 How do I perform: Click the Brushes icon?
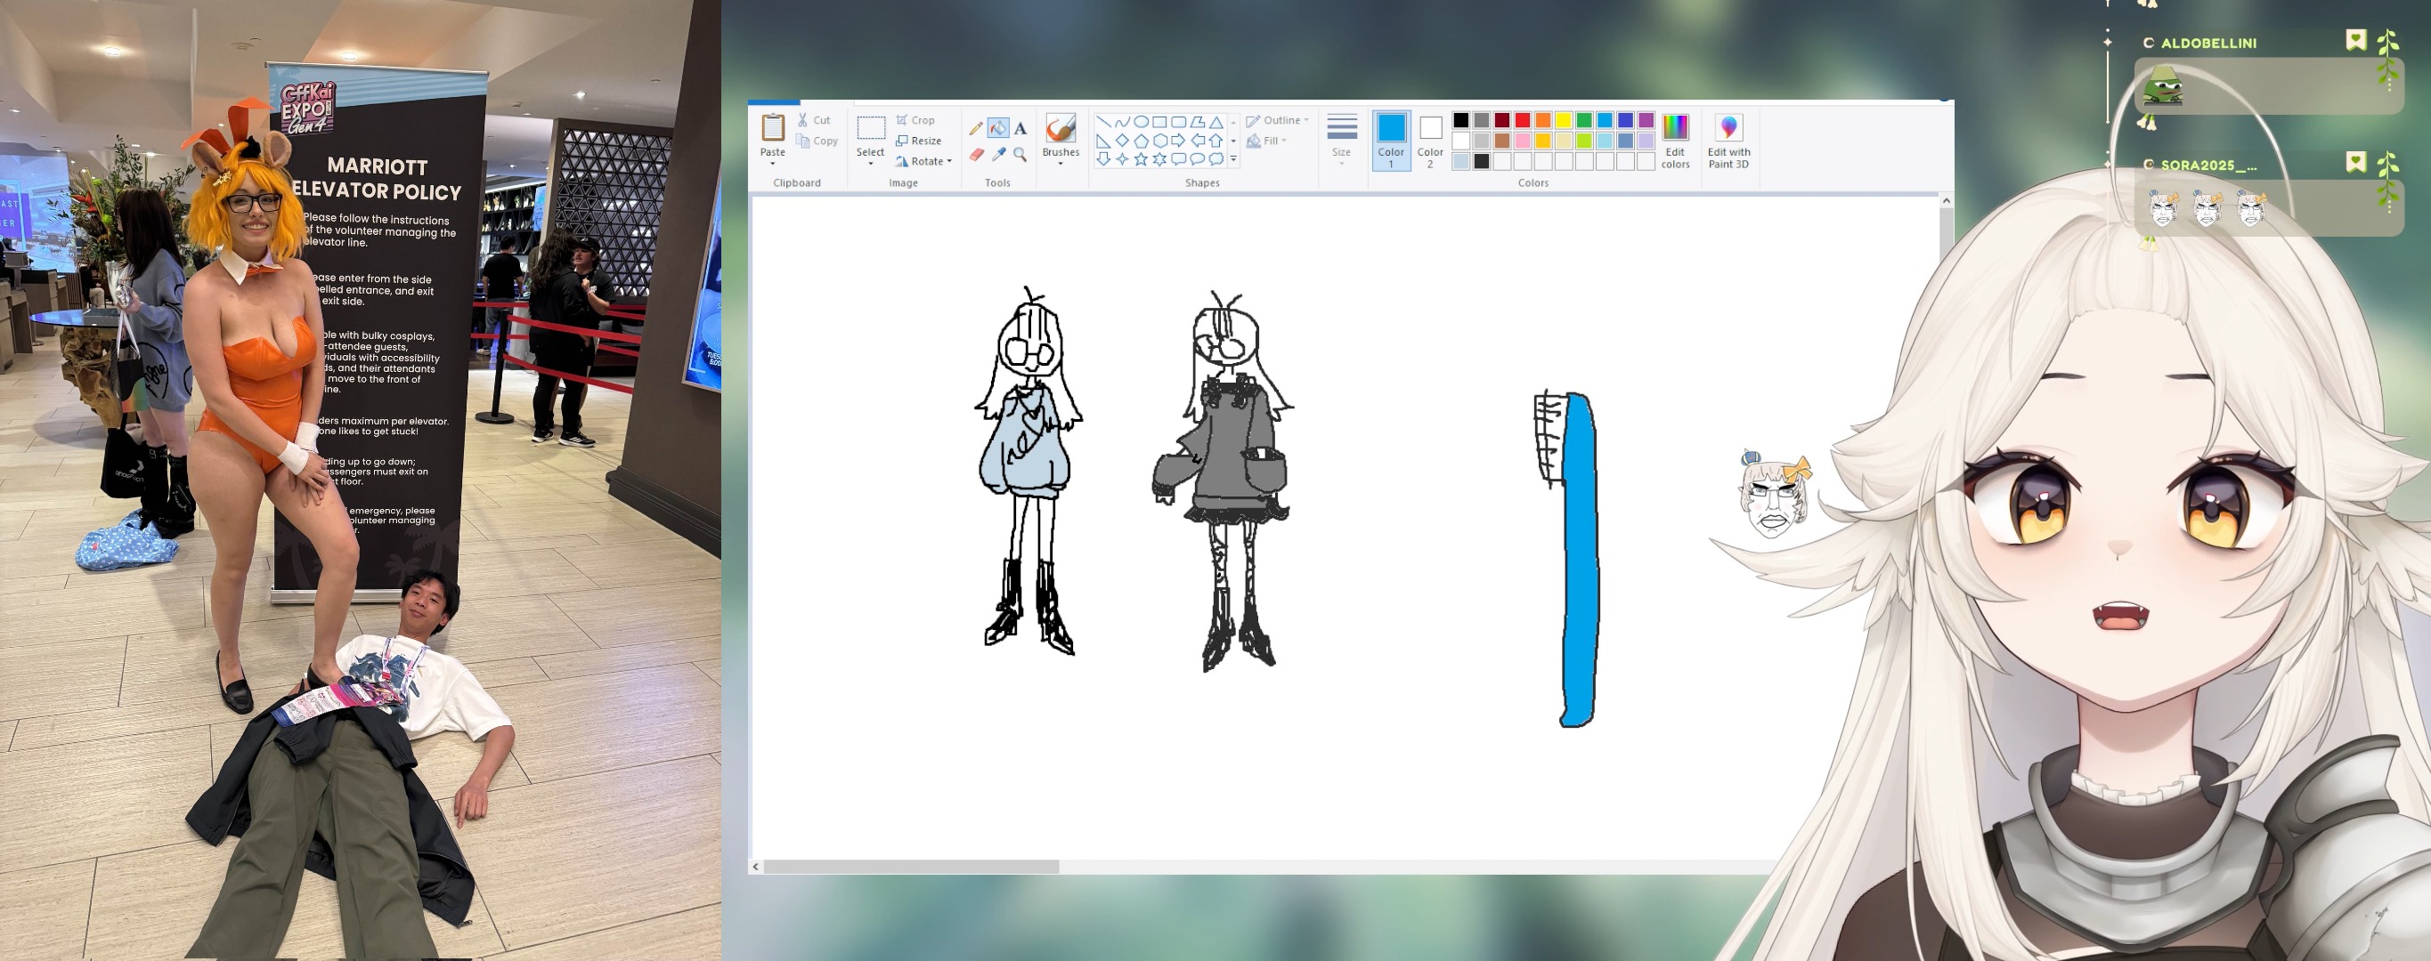[1061, 129]
